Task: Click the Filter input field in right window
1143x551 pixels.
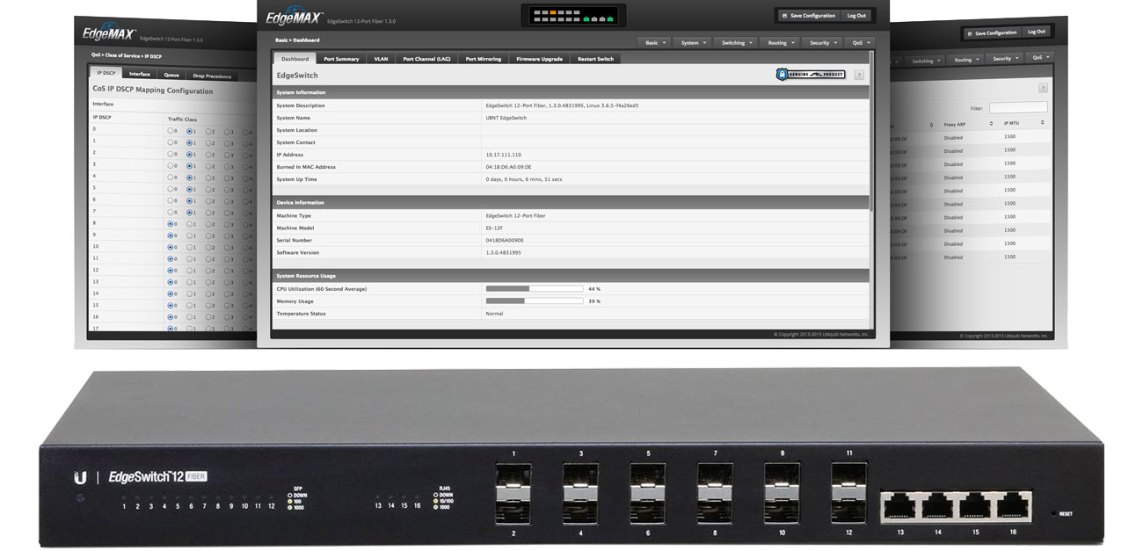Action: click(1018, 107)
